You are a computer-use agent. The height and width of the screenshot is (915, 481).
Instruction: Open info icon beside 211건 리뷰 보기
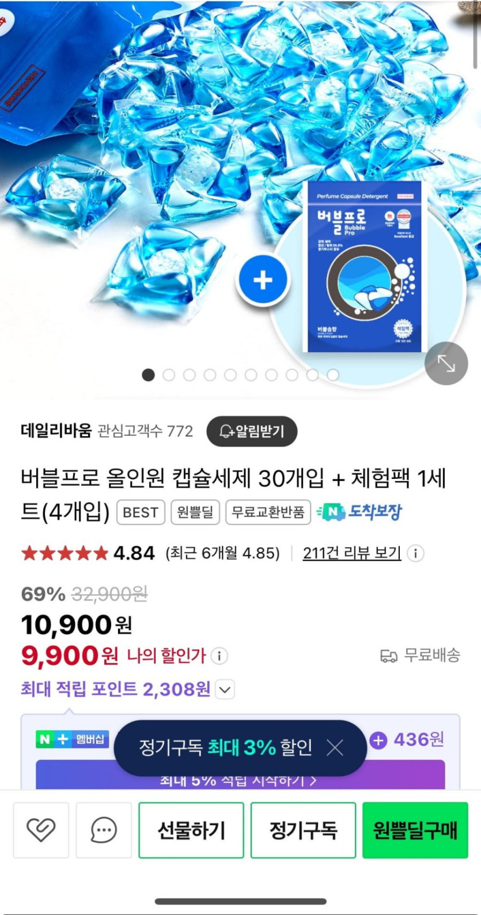click(415, 554)
